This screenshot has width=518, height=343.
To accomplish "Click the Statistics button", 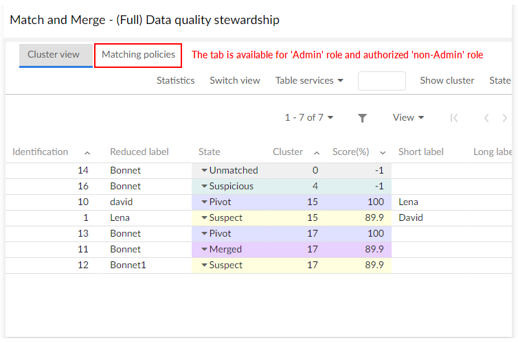I will pyautogui.click(x=175, y=80).
